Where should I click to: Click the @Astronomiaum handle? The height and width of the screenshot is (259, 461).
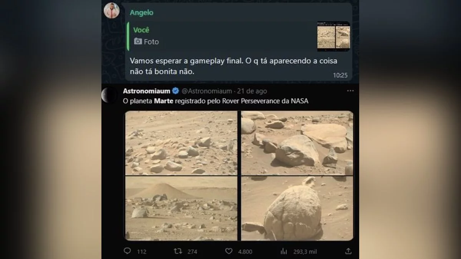206,91
